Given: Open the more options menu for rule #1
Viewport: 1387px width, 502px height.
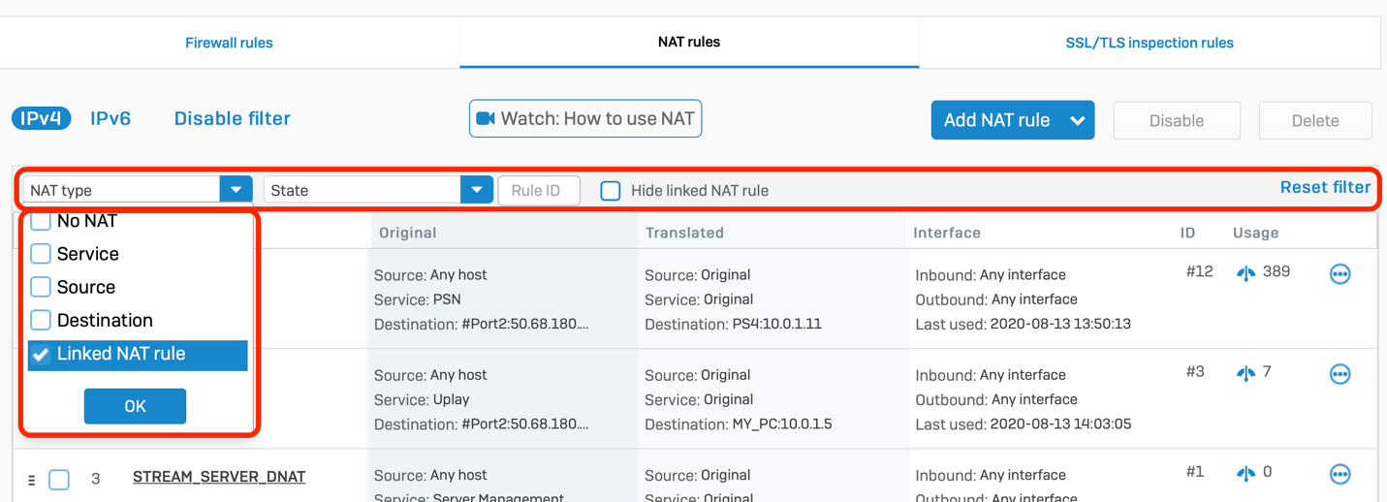Looking at the screenshot, I should click(1340, 474).
